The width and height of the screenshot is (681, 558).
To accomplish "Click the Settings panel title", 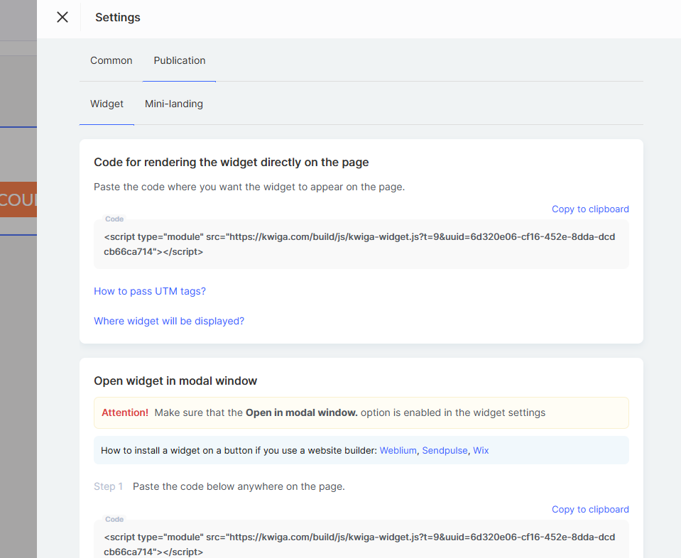I will tap(118, 18).
